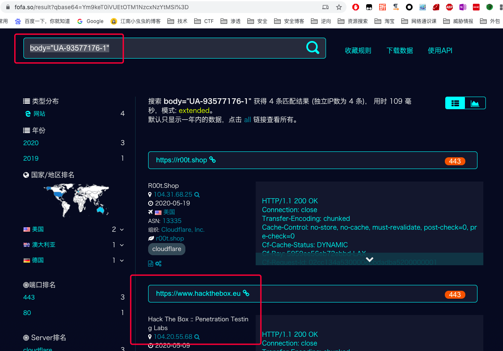The image size is (503, 351).
Task: Click the link icon next to r00t.shop
Action: point(213,160)
